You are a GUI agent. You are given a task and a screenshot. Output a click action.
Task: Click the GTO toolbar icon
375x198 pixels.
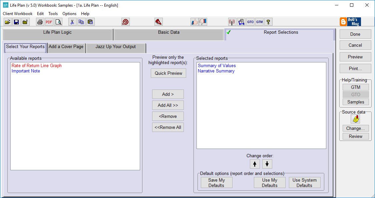250,21
